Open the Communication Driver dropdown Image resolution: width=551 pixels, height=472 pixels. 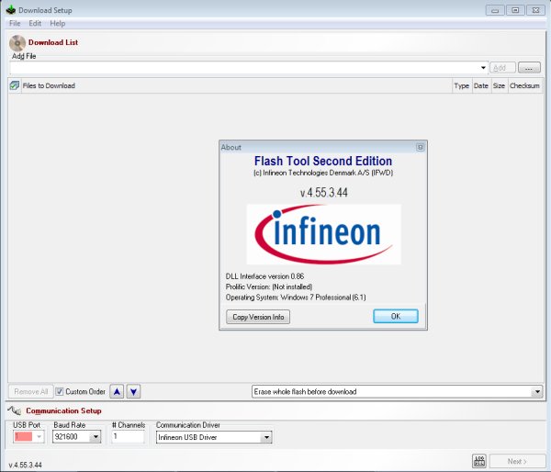pyautogui.click(x=266, y=437)
